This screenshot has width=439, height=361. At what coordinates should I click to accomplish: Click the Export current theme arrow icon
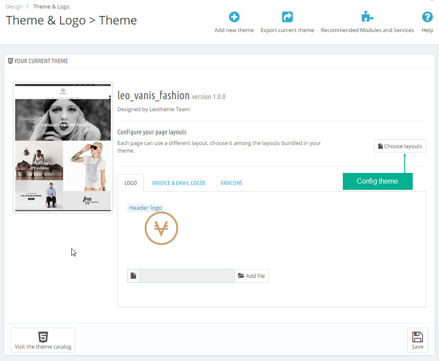(287, 17)
